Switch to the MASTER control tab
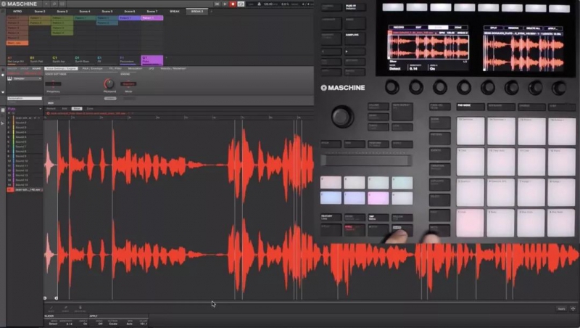580x328 pixels. pos(12,68)
